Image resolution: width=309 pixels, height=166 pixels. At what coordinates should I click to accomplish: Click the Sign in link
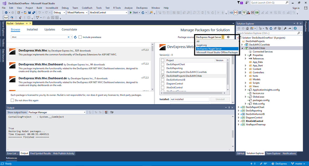click(x=296, y=8)
